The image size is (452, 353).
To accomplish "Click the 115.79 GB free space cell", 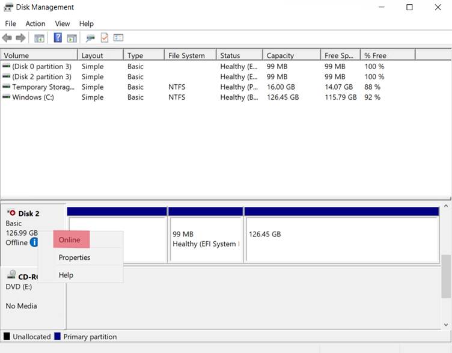I will point(341,97).
